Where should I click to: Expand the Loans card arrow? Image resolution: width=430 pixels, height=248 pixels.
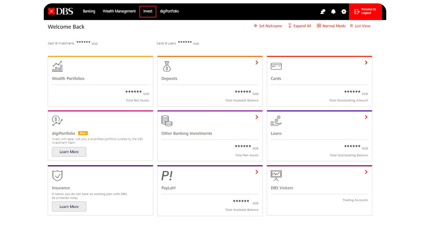click(366, 117)
